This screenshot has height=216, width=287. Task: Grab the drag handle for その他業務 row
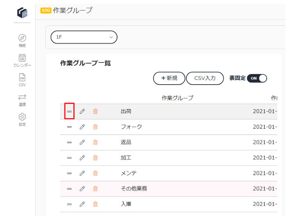[x=70, y=189]
